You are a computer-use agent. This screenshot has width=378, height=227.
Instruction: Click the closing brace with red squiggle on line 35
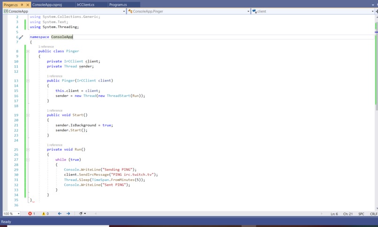tap(31, 200)
